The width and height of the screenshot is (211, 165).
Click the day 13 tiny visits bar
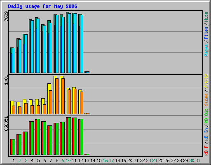[85, 113]
